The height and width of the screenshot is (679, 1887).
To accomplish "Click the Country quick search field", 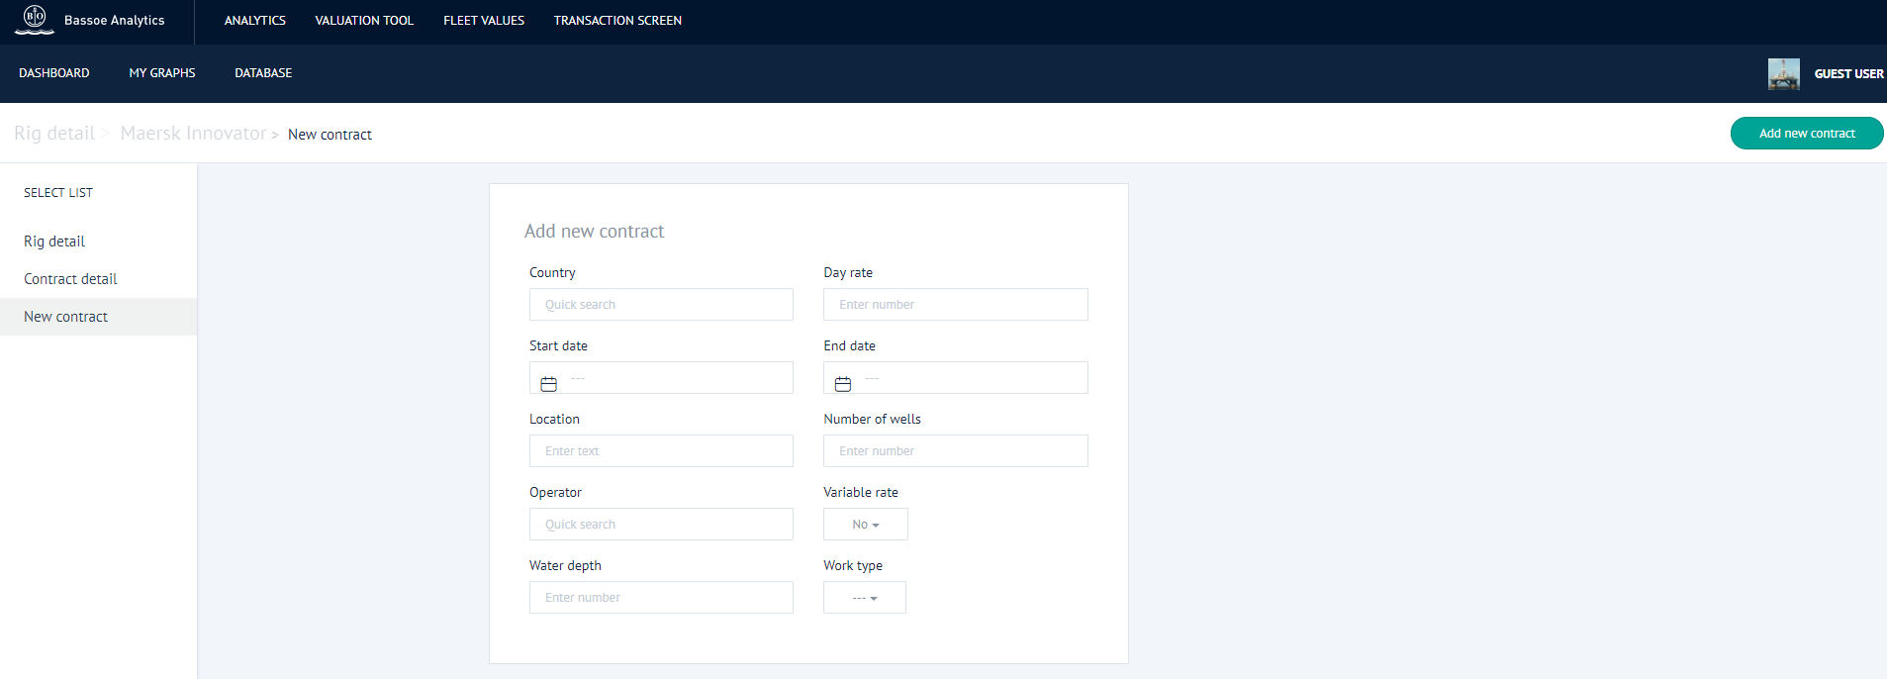I will point(661,305).
